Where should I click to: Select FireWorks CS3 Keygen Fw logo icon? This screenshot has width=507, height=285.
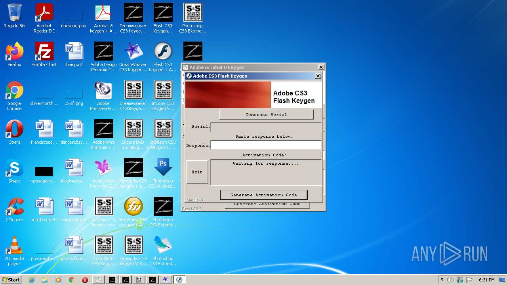pyautogui.click(x=133, y=212)
